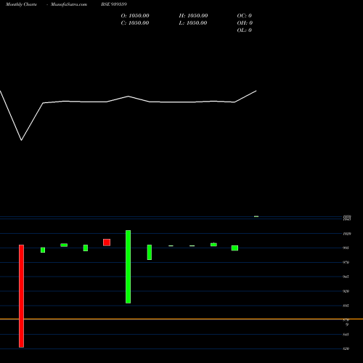Click the "OH: 0" indicator text
This screenshot has width=363, height=363.
245,23
